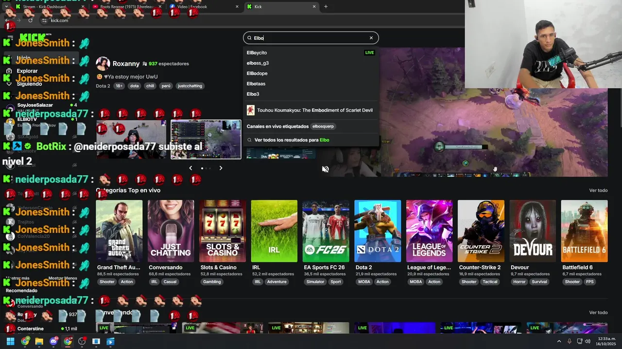Open Discord from the taskbar

pyautogui.click(x=53, y=341)
